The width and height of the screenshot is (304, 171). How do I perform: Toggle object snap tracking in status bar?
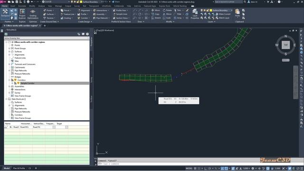click(x=222, y=169)
